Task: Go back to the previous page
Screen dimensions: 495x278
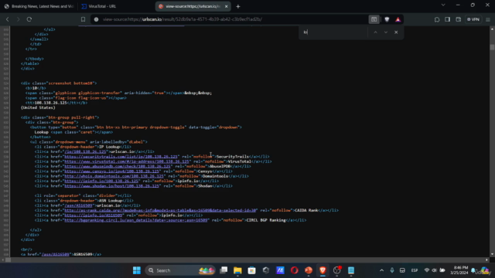Action: coord(8,19)
